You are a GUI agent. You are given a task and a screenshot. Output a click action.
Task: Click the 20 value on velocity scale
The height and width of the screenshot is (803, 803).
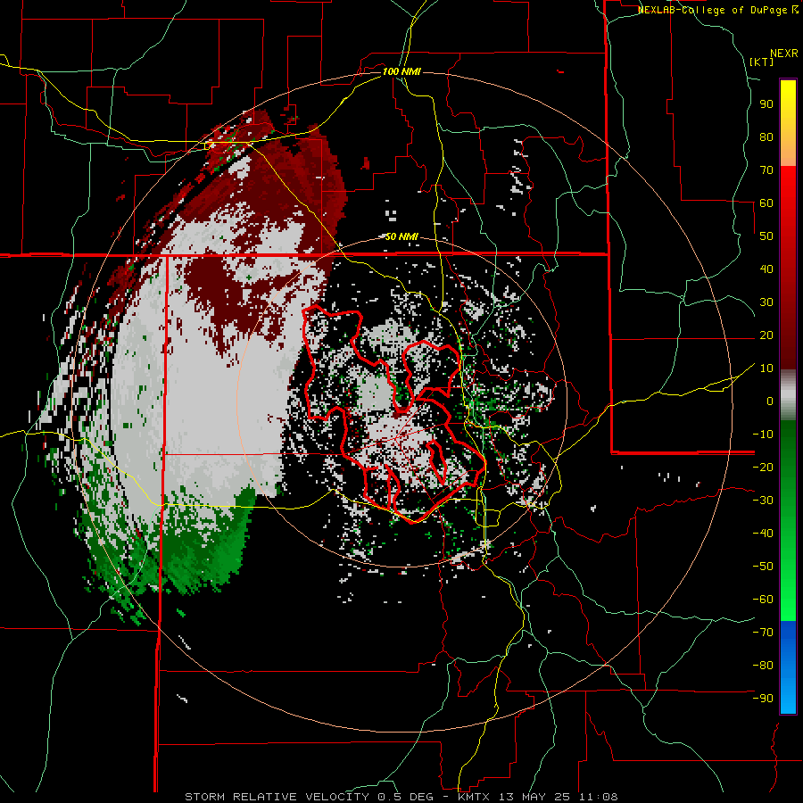click(x=766, y=335)
